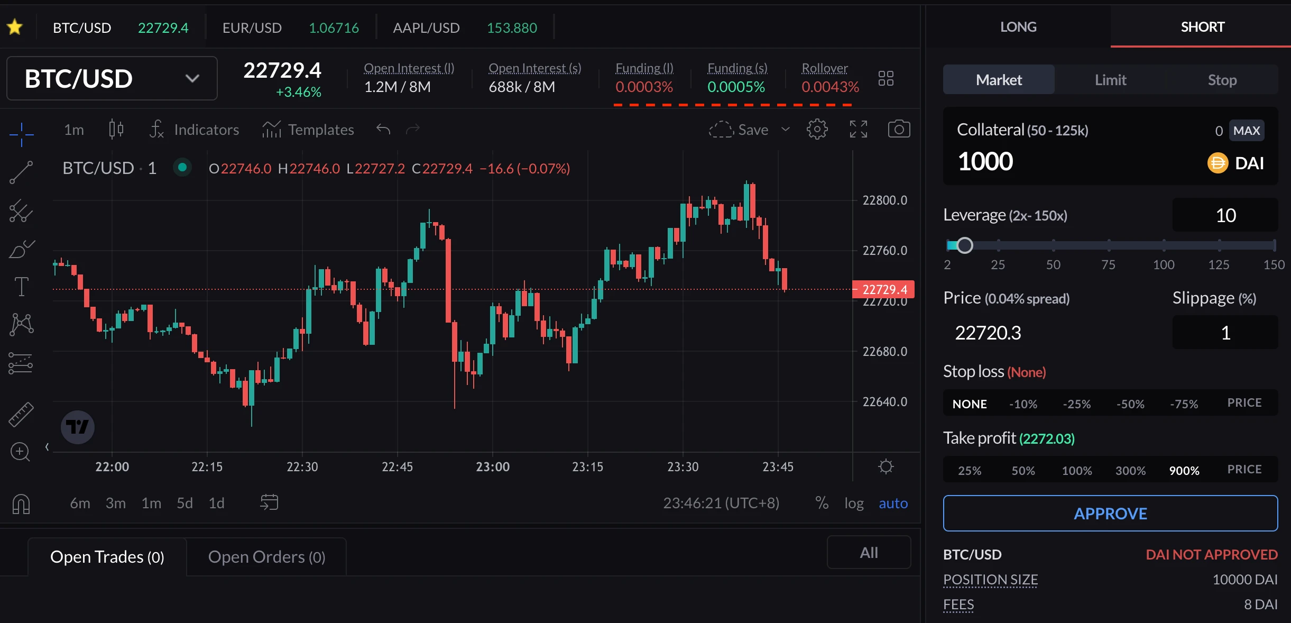Expand the Save options dropdown
Image resolution: width=1291 pixels, height=623 pixels.
click(785, 129)
